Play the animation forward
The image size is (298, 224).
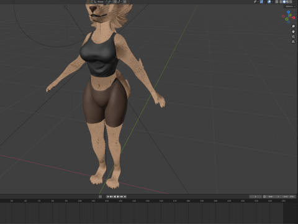click(x=118, y=197)
